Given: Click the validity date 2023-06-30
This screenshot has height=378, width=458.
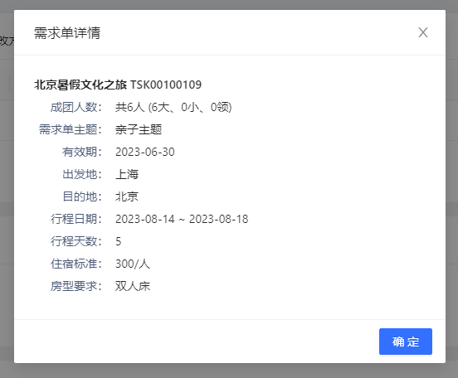Looking at the screenshot, I should [145, 152].
